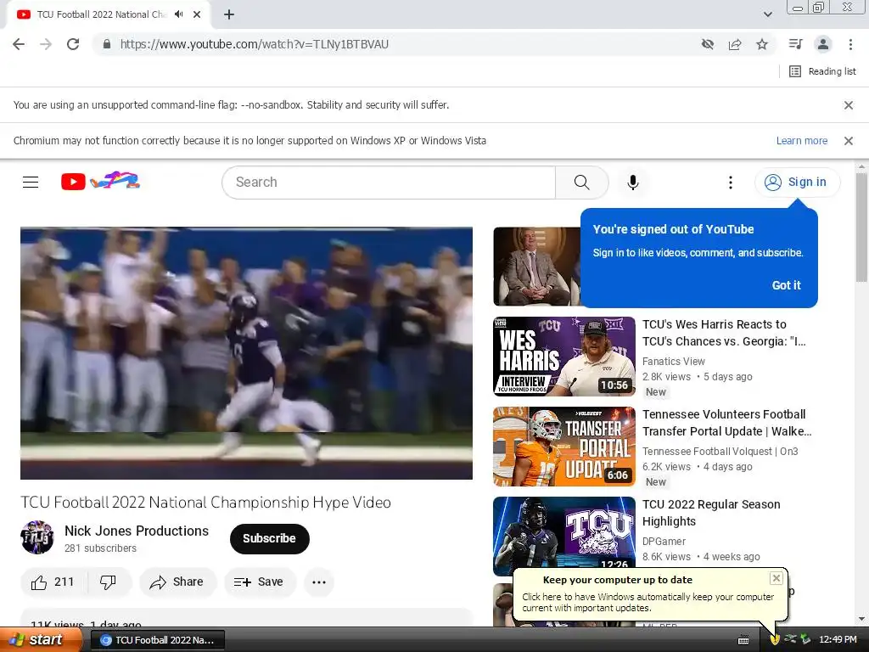Select TCU Football taskbar window button

(x=157, y=640)
